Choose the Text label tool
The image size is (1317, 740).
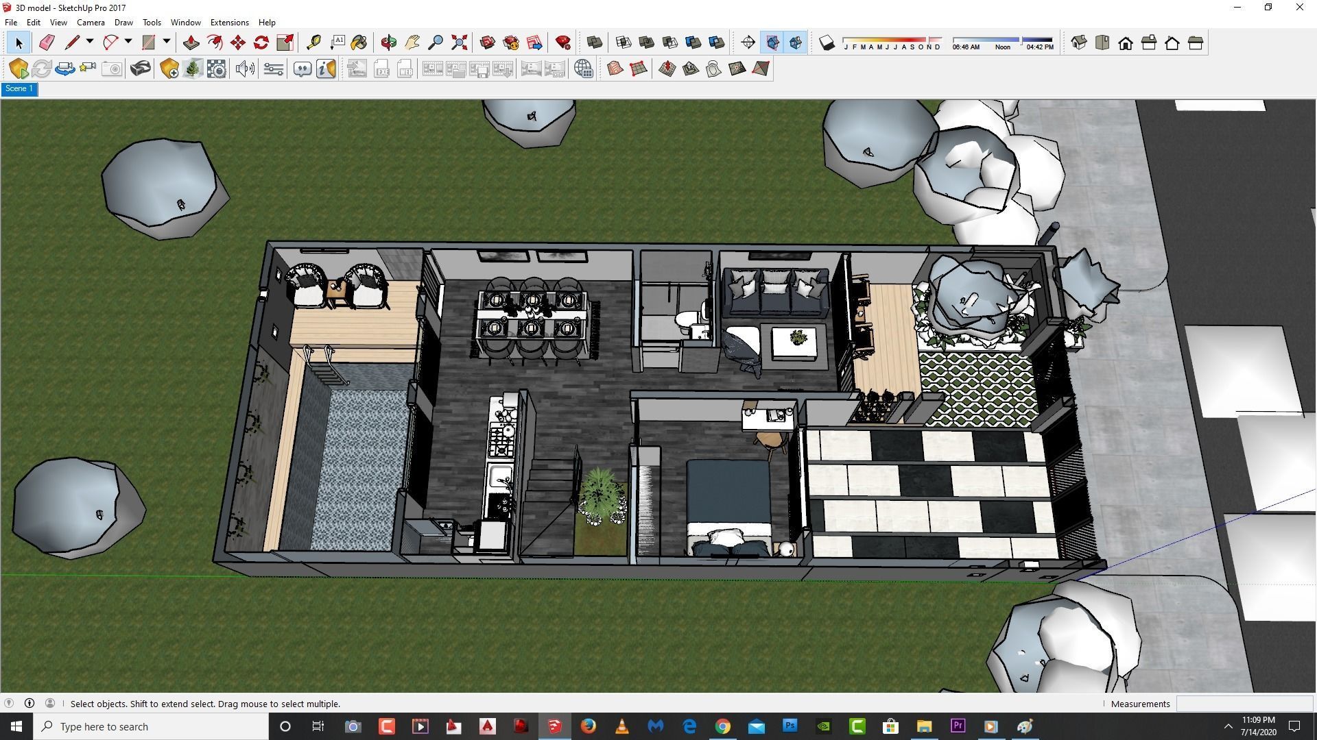(337, 43)
